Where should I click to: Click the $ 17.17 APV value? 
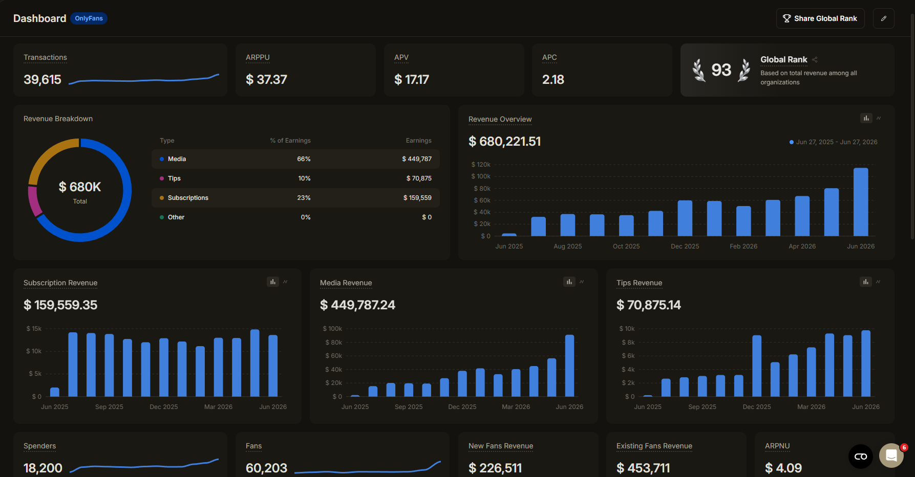click(x=412, y=80)
